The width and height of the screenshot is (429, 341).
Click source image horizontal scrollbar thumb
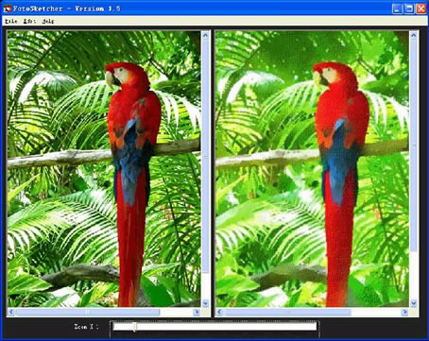click(x=88, y=312)
